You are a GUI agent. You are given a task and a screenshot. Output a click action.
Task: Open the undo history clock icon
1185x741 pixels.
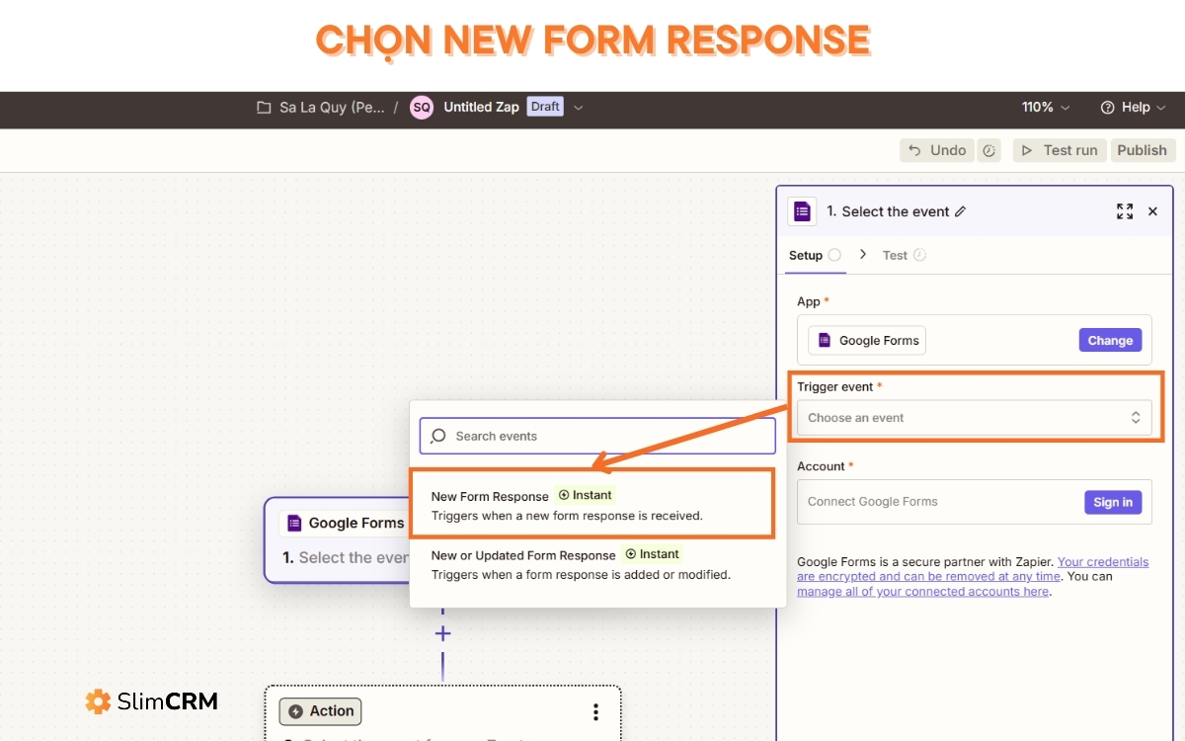(988, 150)
